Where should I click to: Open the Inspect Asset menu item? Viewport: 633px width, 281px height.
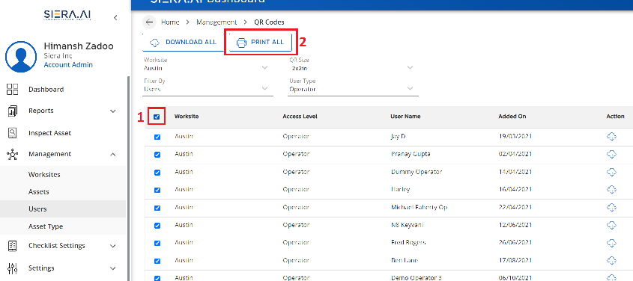coord(49,133)
